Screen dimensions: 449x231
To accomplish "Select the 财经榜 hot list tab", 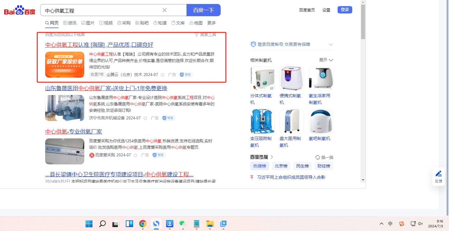I will (x=324, y=166).
